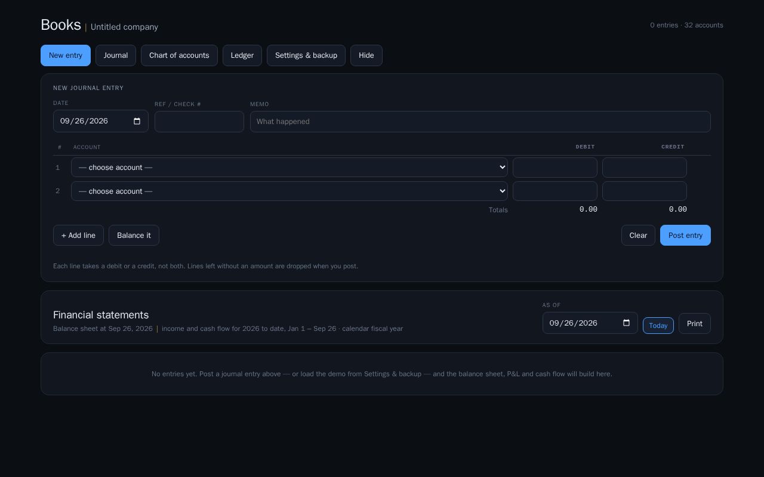Image resolution: width=764 pixels, height=477 pixels.
Task: Open calendar picker in As Of date field
Action: pos(626,323)
